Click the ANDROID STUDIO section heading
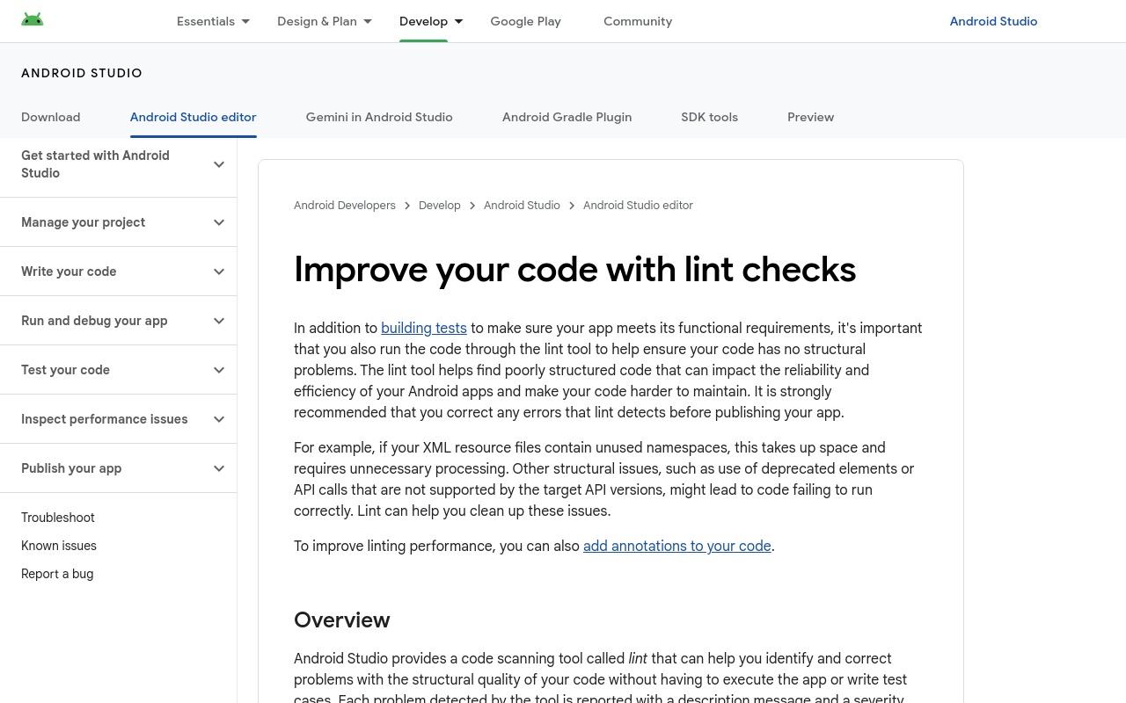Image resolution: width=1126 pixels, height=703 pixels. (x=82, y=73)
